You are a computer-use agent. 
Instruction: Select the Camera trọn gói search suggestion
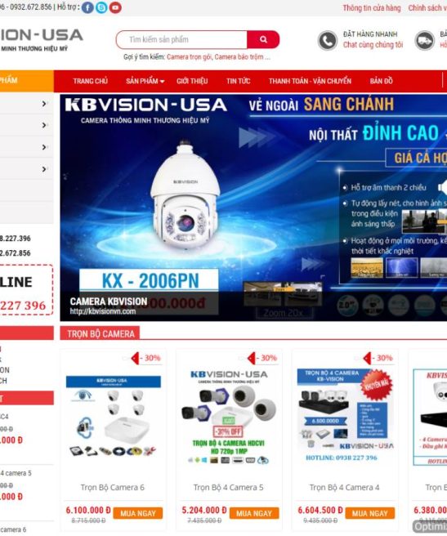pyautogui.click(x=189, y=56)
